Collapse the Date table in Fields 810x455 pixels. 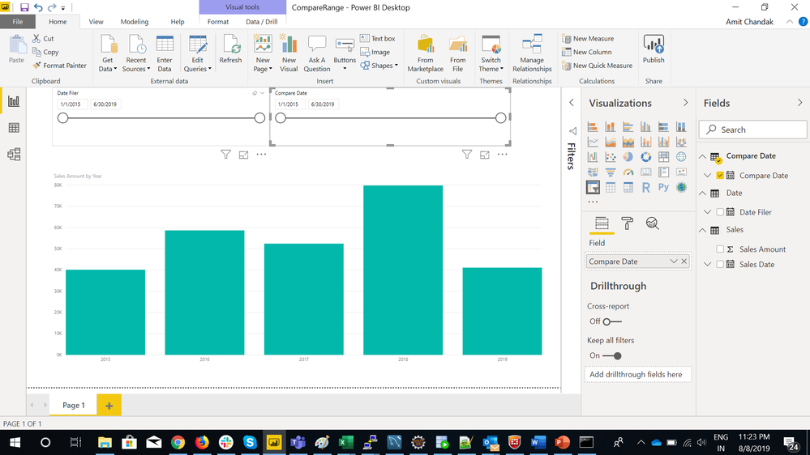[x=702, y=193]
